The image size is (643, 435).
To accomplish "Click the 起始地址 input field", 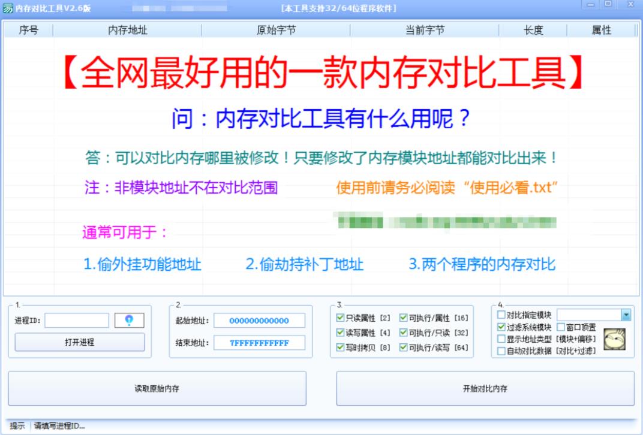I will click(259, 321).
